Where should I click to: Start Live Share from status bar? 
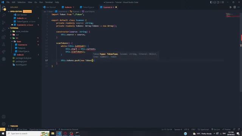click(22, 129)
